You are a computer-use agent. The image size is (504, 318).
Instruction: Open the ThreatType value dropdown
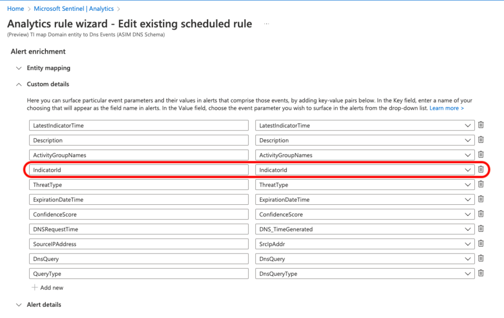tap(365, 185)
